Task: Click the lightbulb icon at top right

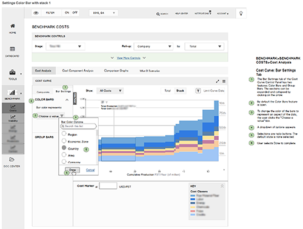Action: 241,13
